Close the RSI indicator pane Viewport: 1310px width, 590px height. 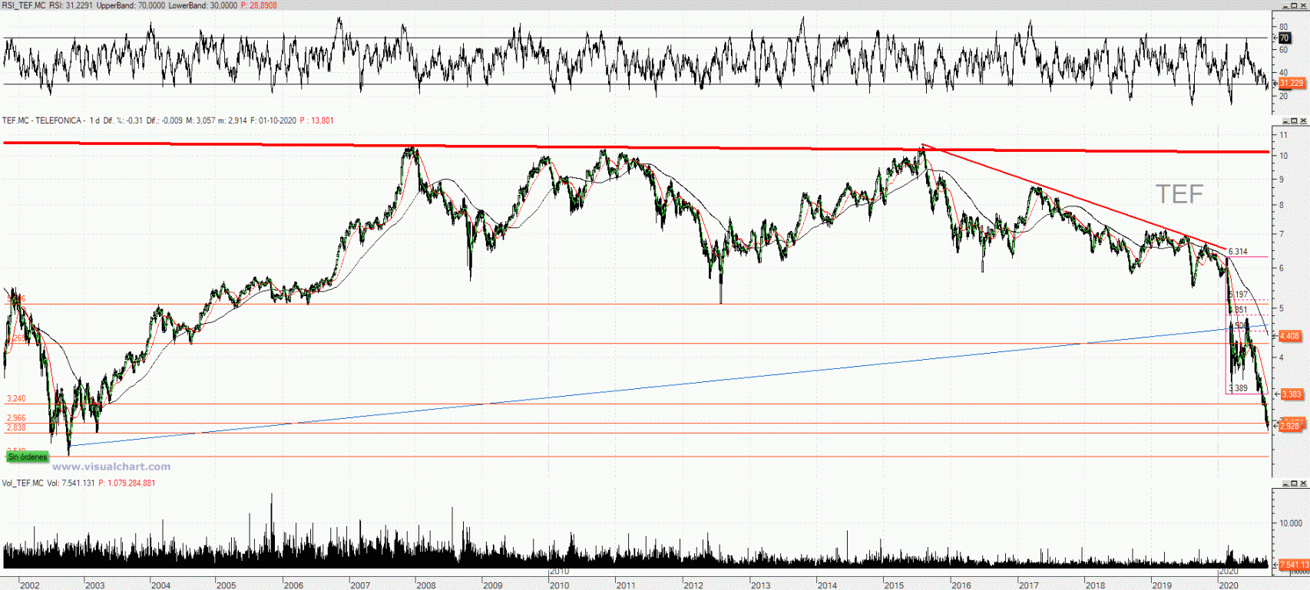pos(1303,5)
